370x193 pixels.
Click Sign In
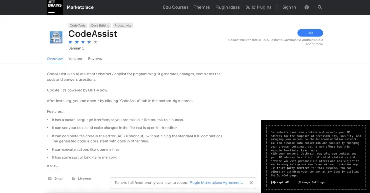coord(289,7)
